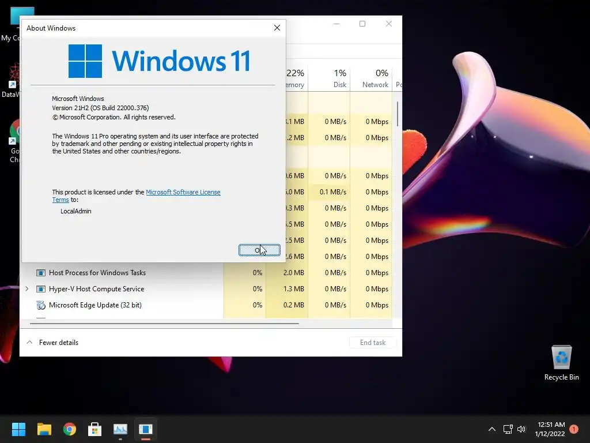Confirm the About Windows dialog with OK
Screen dimensions: 590x443
pyautogui.click(x=259, y=250)
